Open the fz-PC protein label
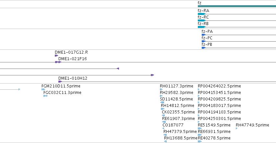Viewport: 276px width, 143px height. pos(207,38)
